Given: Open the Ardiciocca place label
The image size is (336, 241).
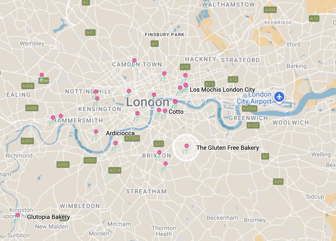Looking at the screenshot, I should click(120, 133).
